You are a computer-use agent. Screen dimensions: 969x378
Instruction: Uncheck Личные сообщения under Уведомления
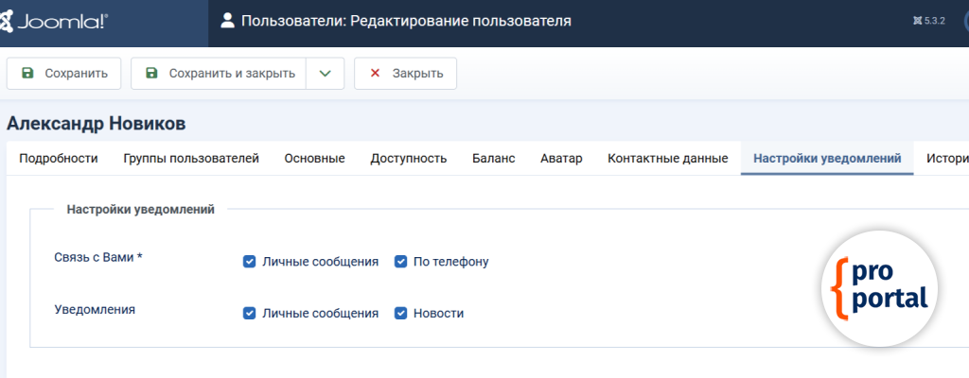[x=250, y=314]
